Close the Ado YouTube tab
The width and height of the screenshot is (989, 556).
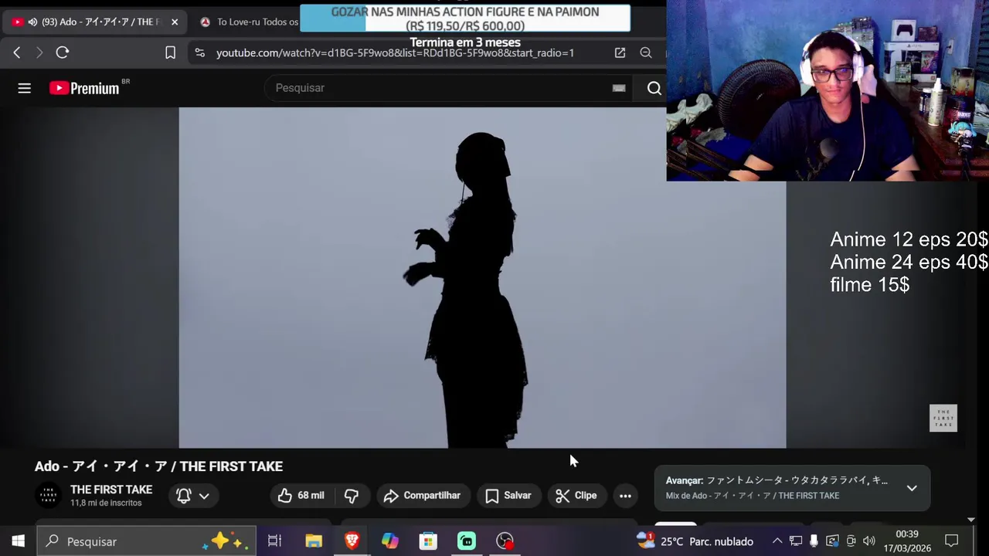pos(175,22)
